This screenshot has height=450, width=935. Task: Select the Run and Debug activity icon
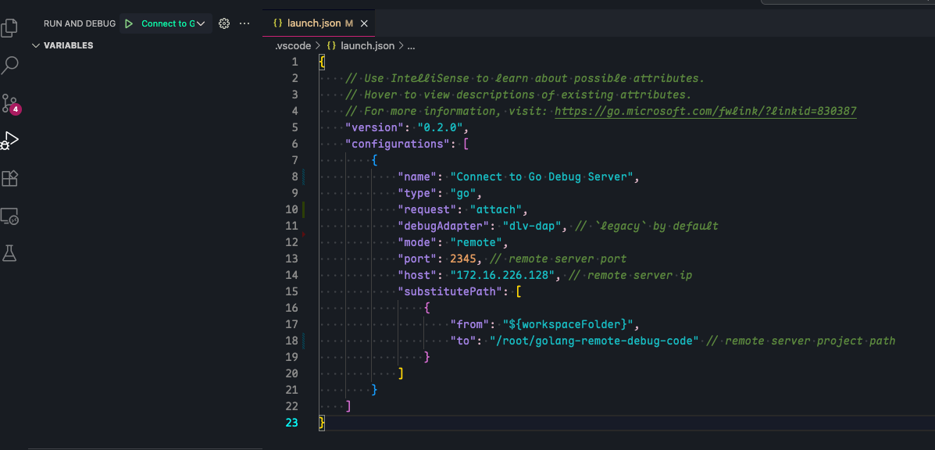9,141
